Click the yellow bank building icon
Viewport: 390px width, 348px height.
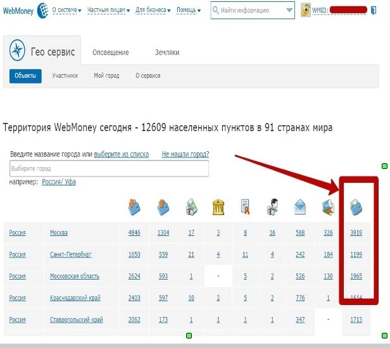218,206
